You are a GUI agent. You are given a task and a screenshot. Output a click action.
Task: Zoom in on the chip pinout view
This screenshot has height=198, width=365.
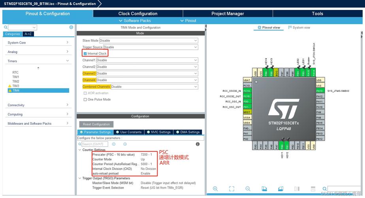(x=215, y=188)
